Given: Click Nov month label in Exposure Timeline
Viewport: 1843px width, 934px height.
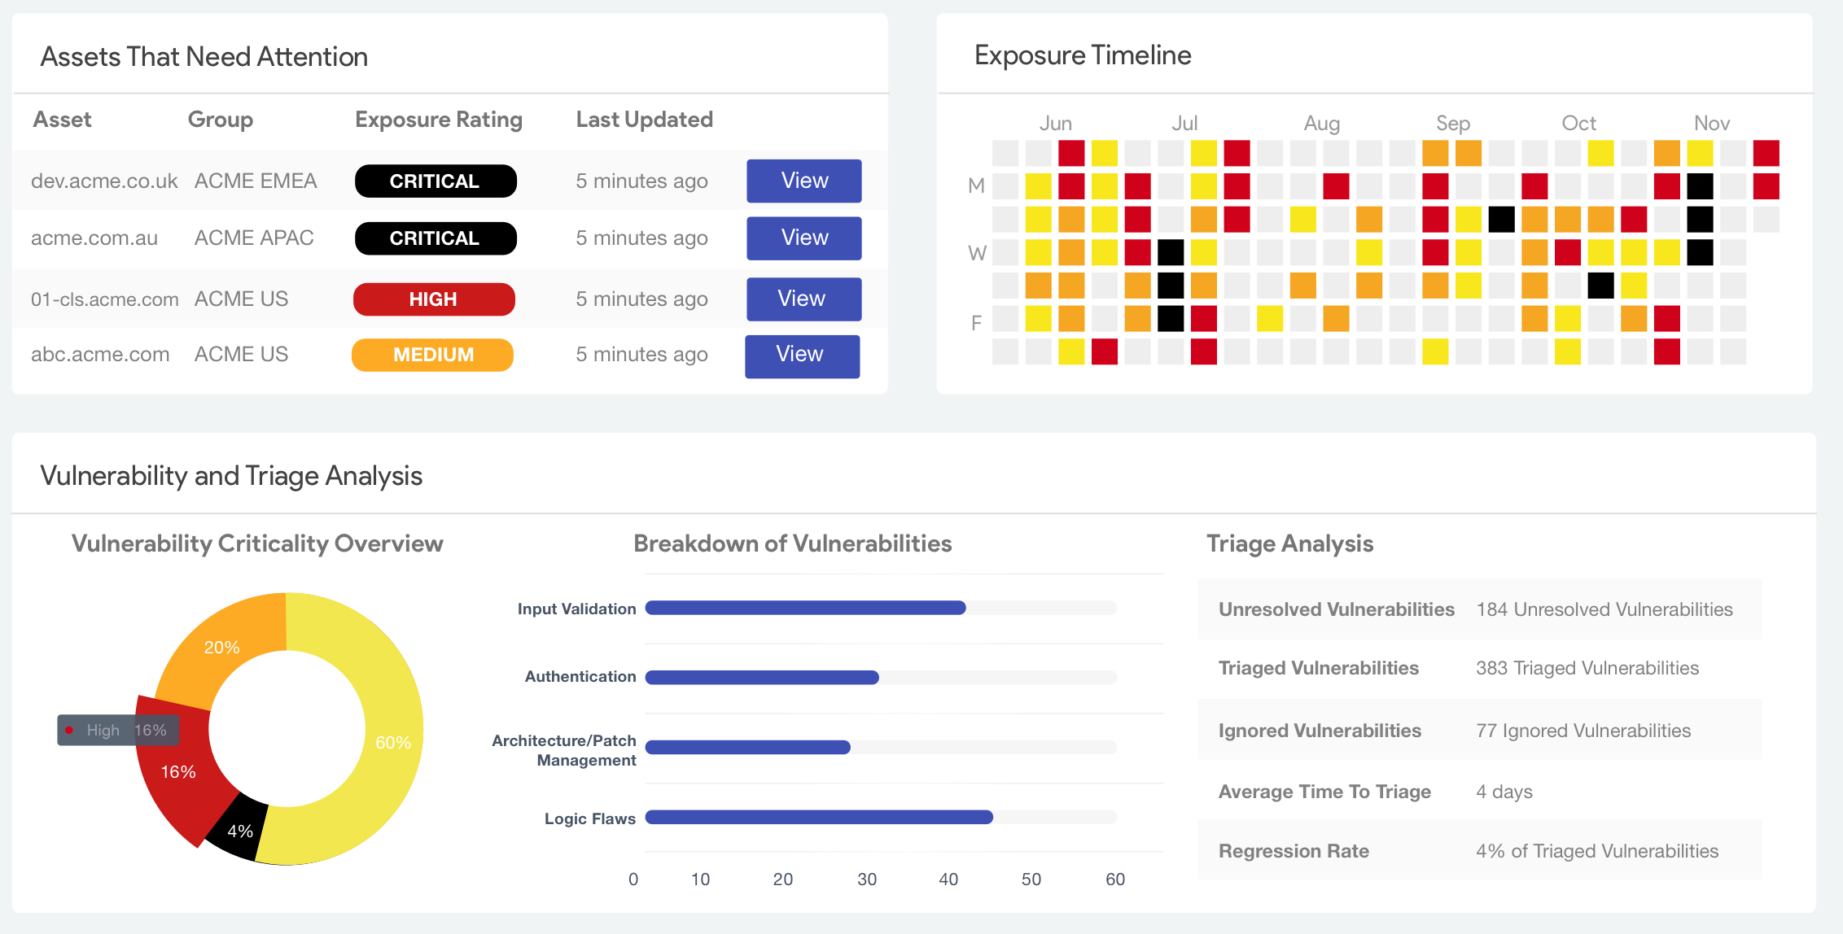Looking at the screenshot, I should click(1711, 123).
